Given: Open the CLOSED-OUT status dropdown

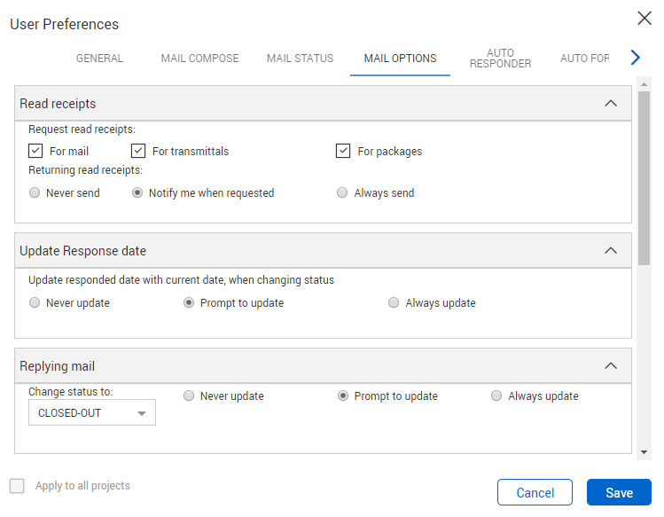Looking at the screenshot, I should click(92, 413).
